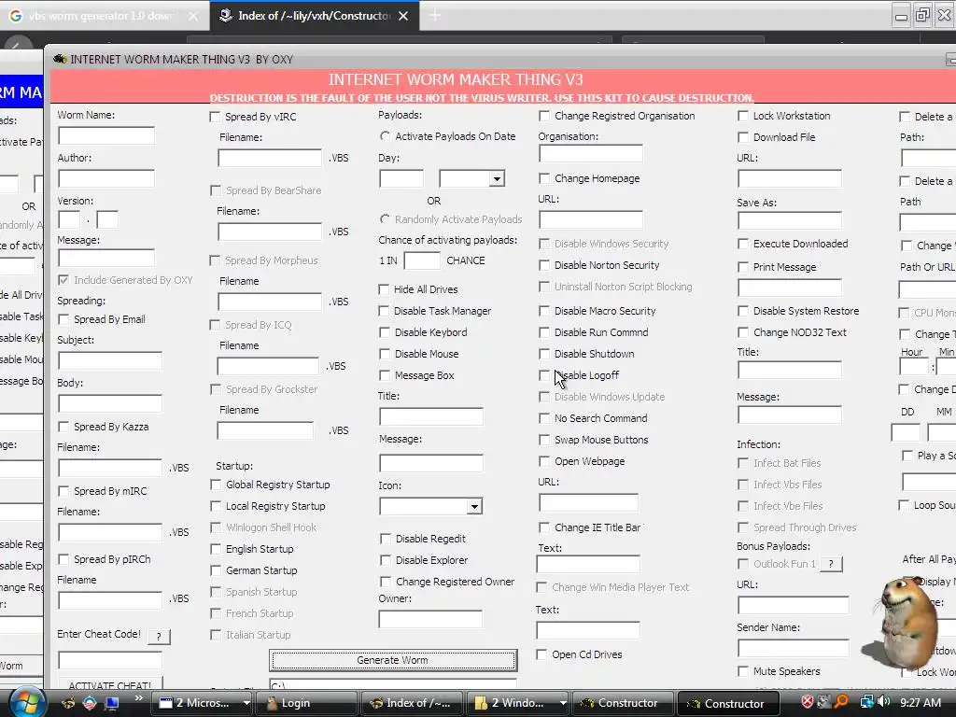The image size is (956, 717).
Task: Click the 1 IN chance input field
Action: (x=422, y=261)
